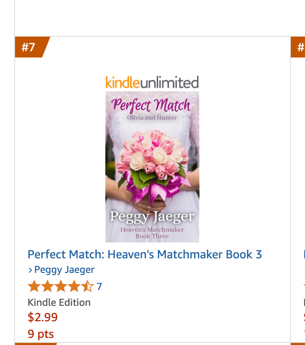
Task: Click the 9 pts reward points text
Action: (x=41, y=334)
